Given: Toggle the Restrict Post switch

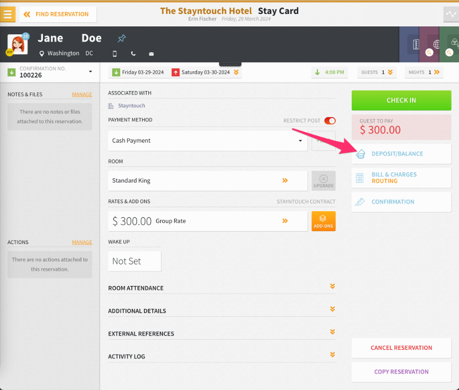Looking at the screenshot, I should (x=330, y=121).
